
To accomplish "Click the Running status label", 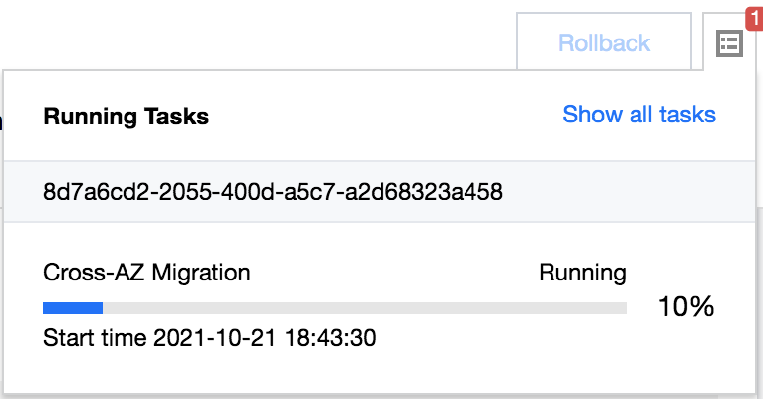I will coord(582,273).
